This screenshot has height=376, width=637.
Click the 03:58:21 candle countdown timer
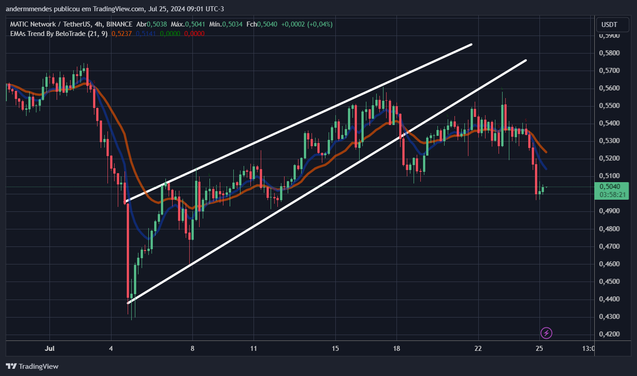610,195
